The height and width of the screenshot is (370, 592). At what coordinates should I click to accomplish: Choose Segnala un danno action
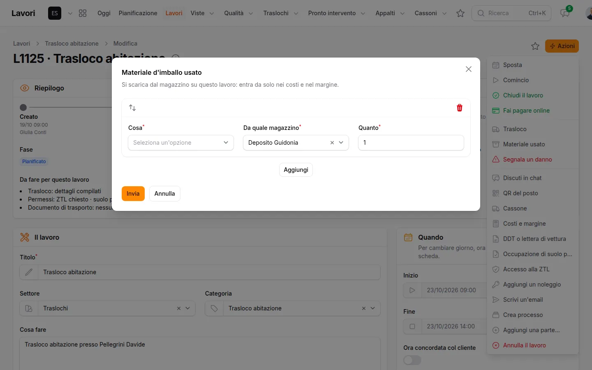pos(533,160)
